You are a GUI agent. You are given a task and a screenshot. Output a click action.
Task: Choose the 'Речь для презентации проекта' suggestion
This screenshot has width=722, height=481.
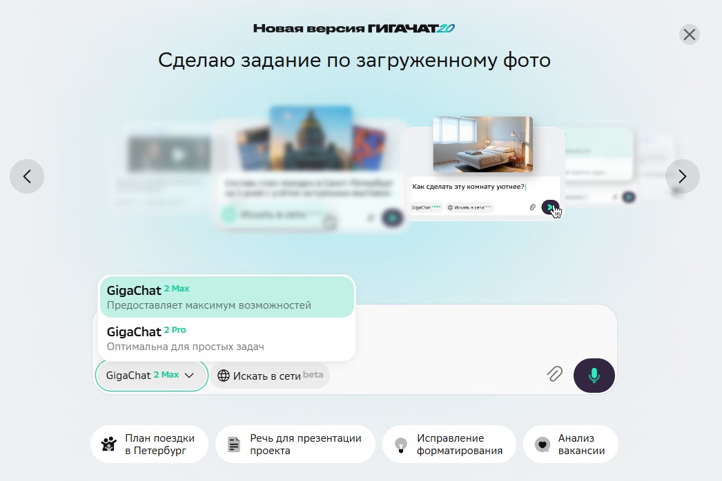pyautogui.click(x=295, y=444)
